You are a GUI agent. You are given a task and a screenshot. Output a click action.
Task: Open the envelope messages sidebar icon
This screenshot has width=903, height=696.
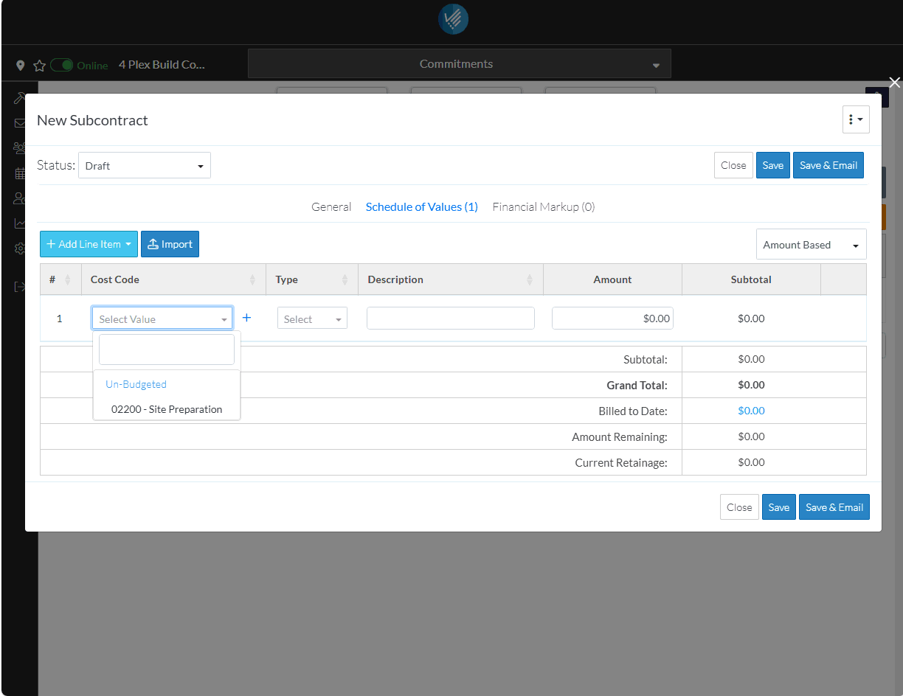click(19, 124)
